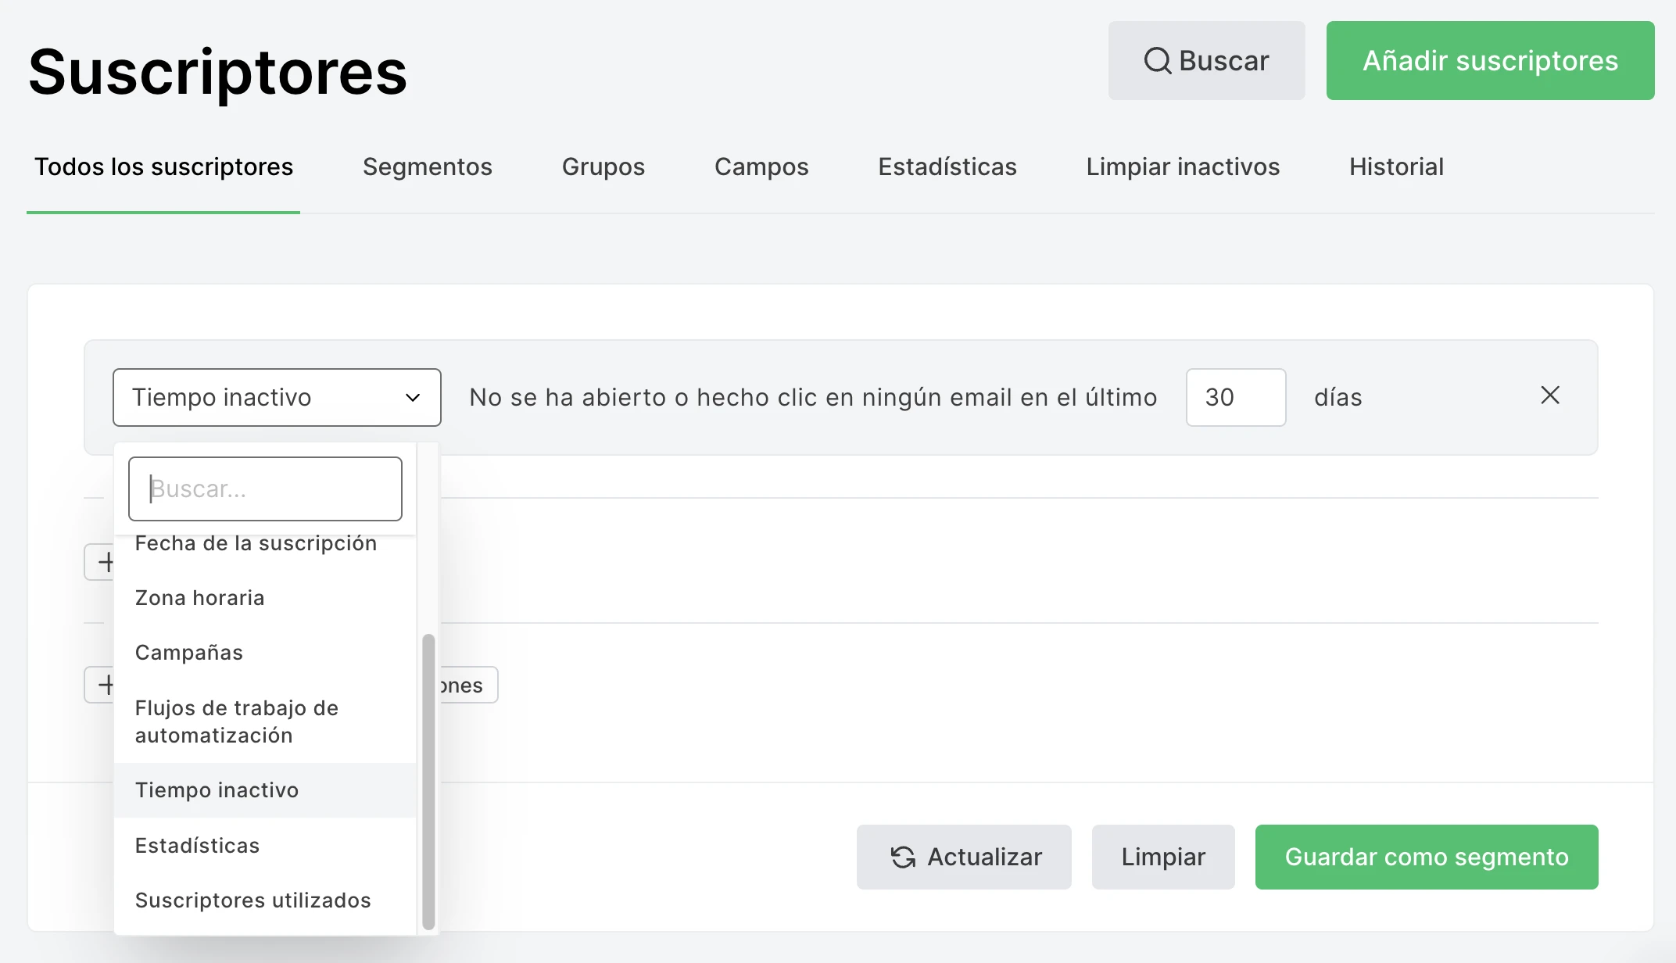Choose Campañas option in filter list
This screenshot has height=963, width=1676.
click(x=188, y=653)
